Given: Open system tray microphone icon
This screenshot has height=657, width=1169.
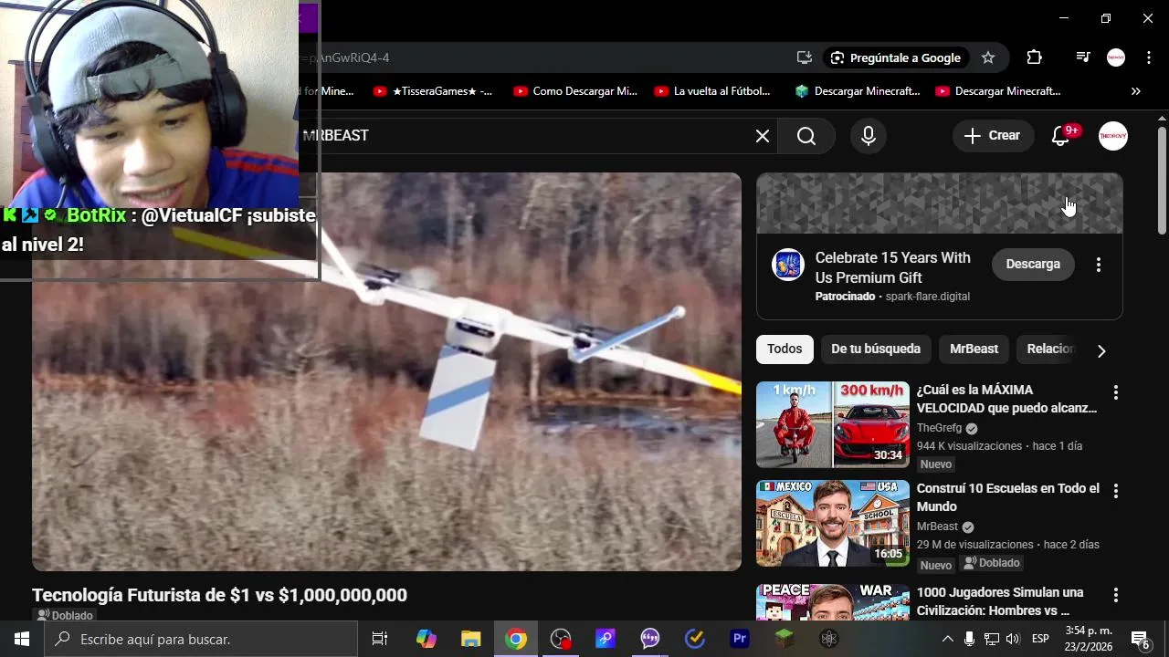Looking at the screenshot, I should click(x=969, y=639).
